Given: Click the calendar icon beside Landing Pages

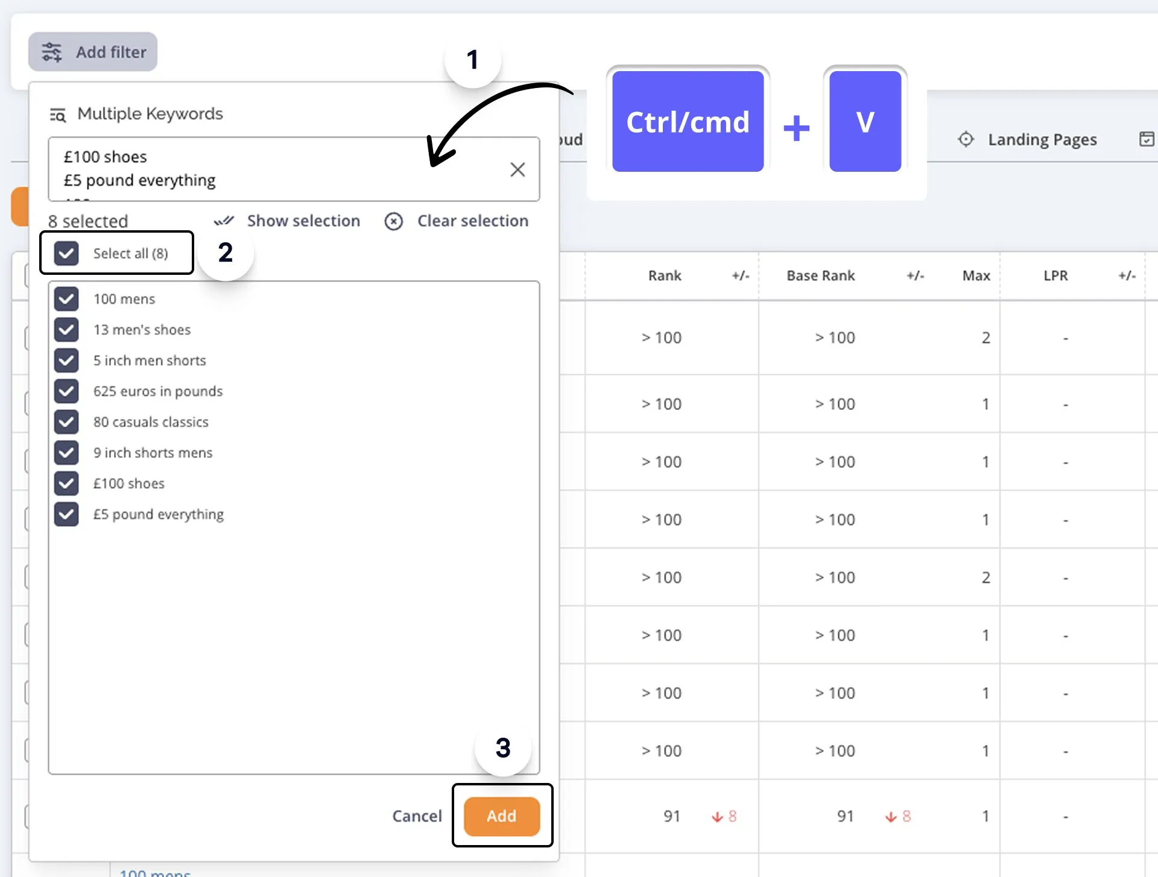Looking at the screenshot, I should tap(1146, 139).
